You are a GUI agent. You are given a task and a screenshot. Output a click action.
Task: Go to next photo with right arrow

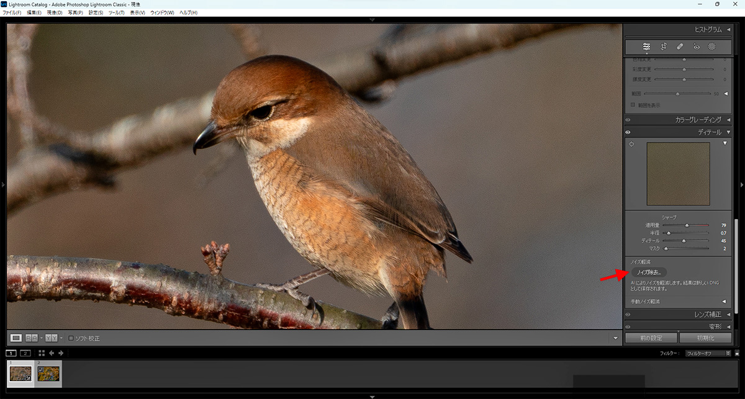pyautogui.click(x=61, y=353)
